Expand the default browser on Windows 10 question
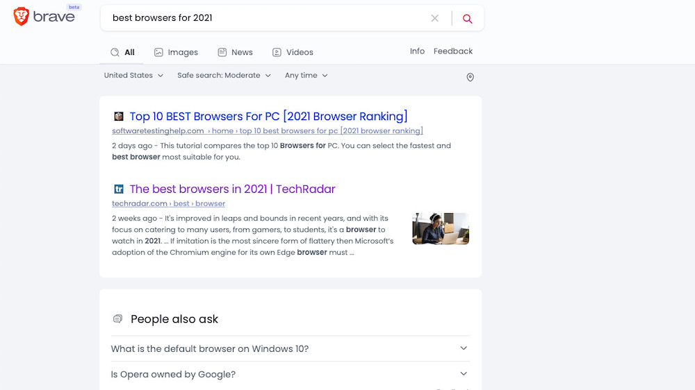 click(291, 348)
